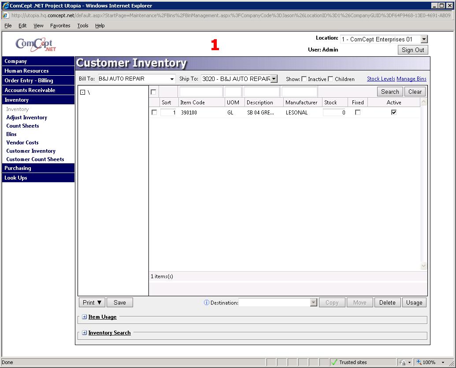This screenshot has height=368, width=456.
Task: Check the Fixed box for item 390100
Action: pyautogui.click(x=358, y=112)
